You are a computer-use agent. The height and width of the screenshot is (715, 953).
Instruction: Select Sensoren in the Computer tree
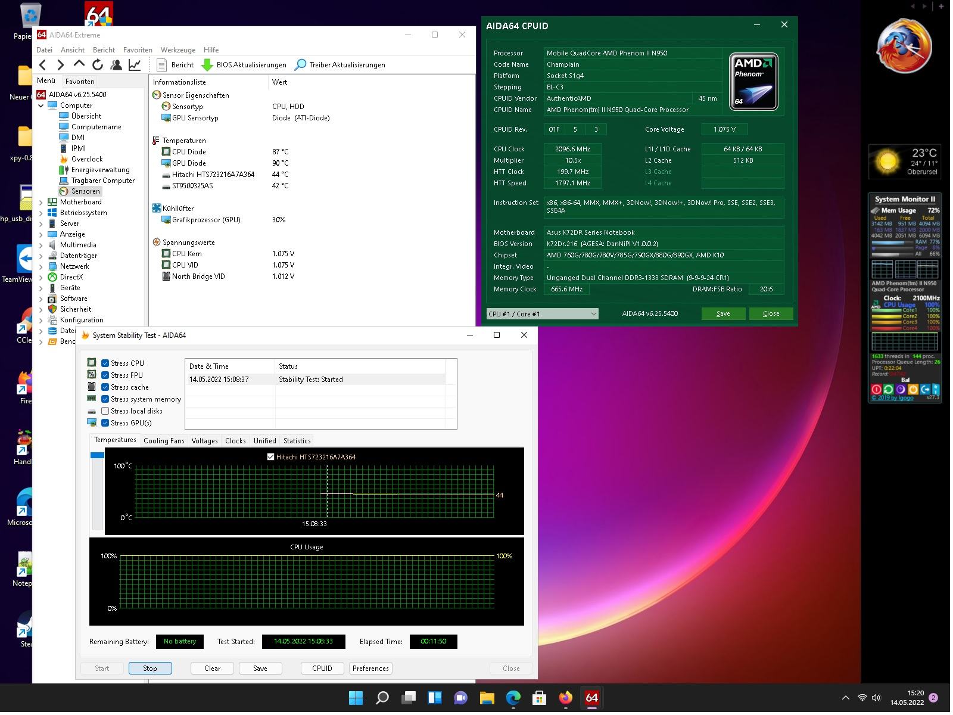tap(80, 191)
